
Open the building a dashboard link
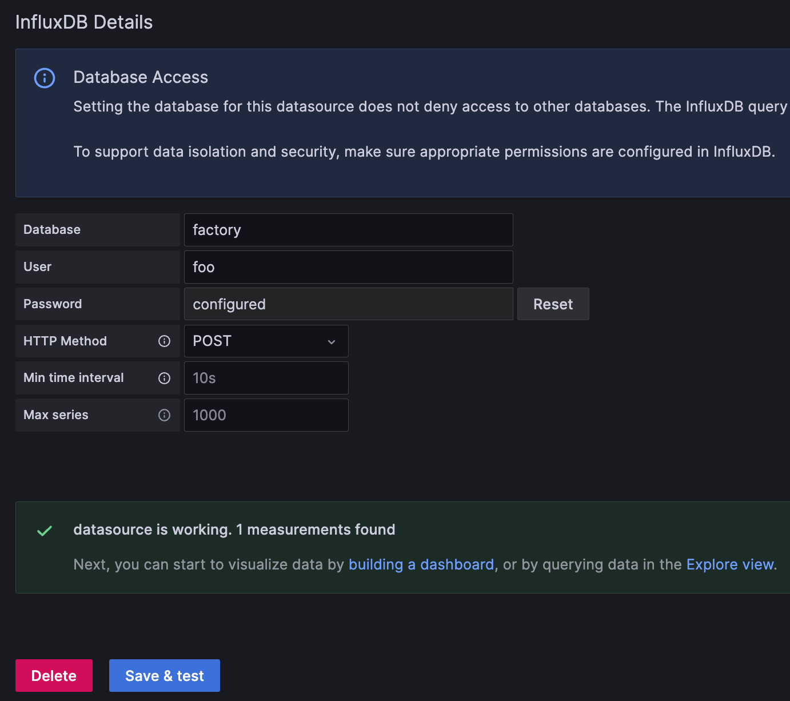pyautogui.click(x=421, y=564)
